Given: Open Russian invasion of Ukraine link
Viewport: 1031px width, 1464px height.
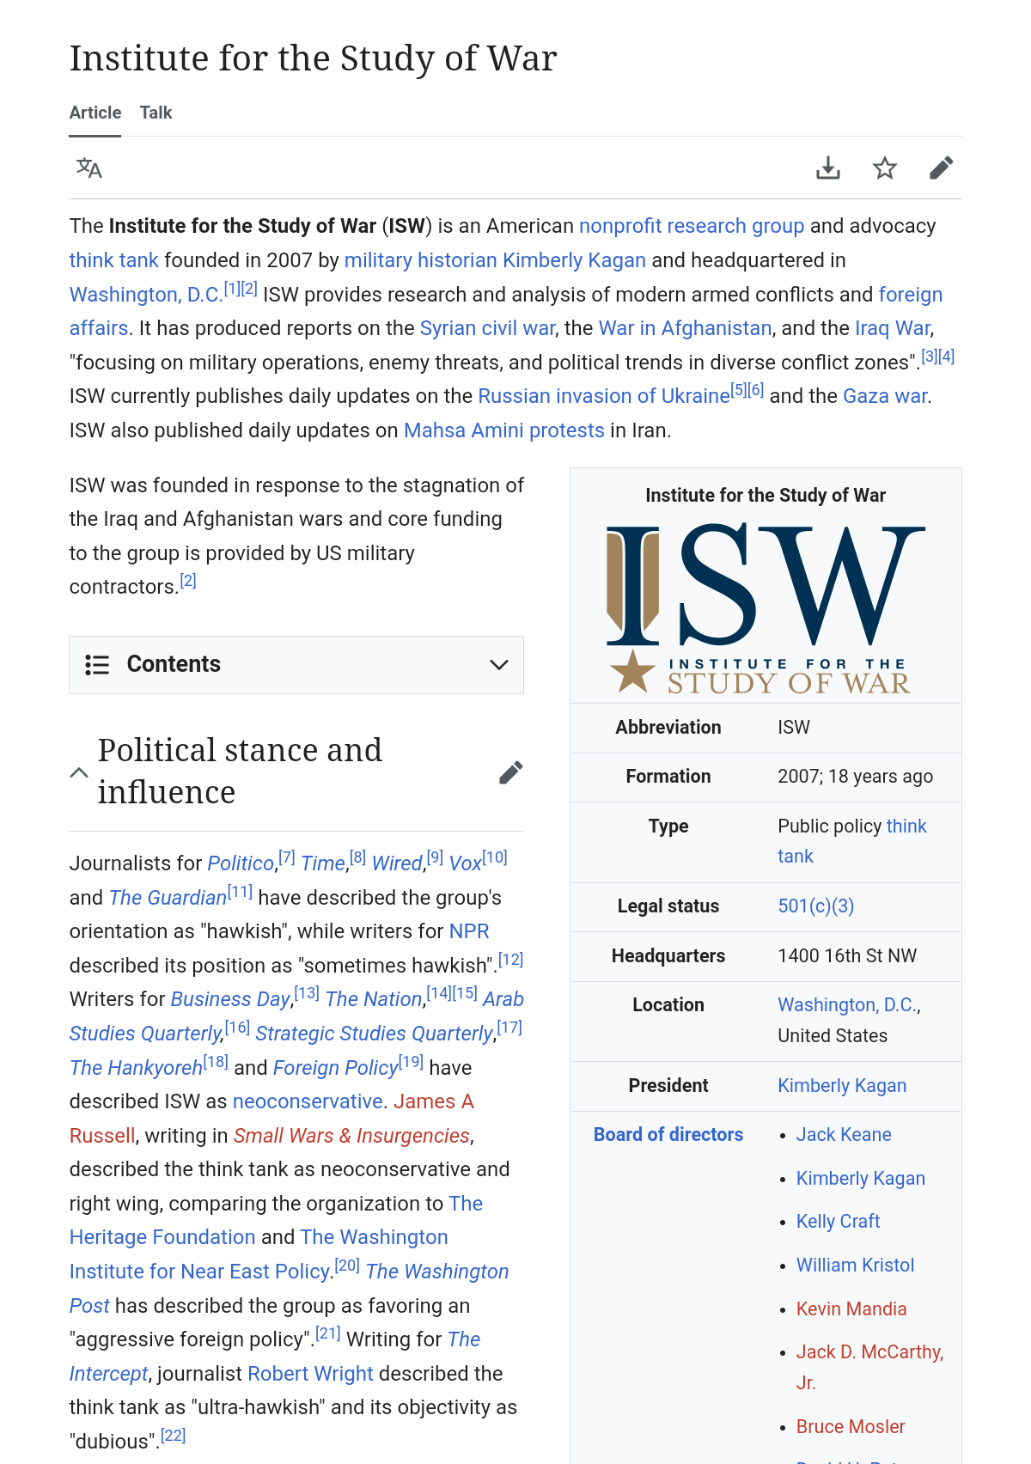Looking at the screenshot, I should click(604, 396).
